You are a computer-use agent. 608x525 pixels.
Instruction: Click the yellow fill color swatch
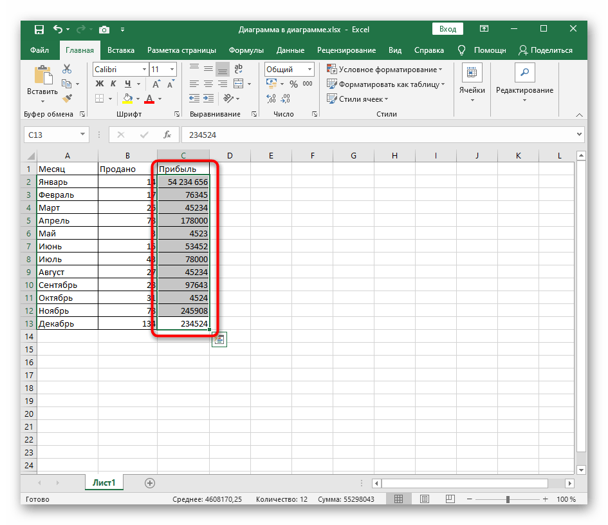pyautogui.click(x=127, y=99)
